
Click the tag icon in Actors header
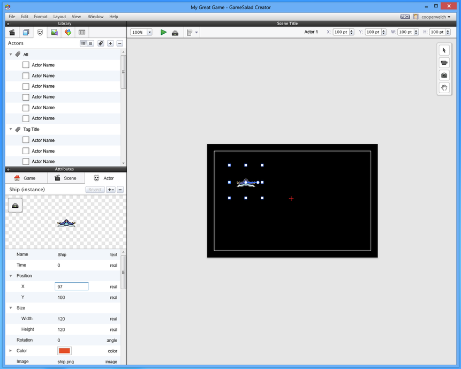click(100, 43)
